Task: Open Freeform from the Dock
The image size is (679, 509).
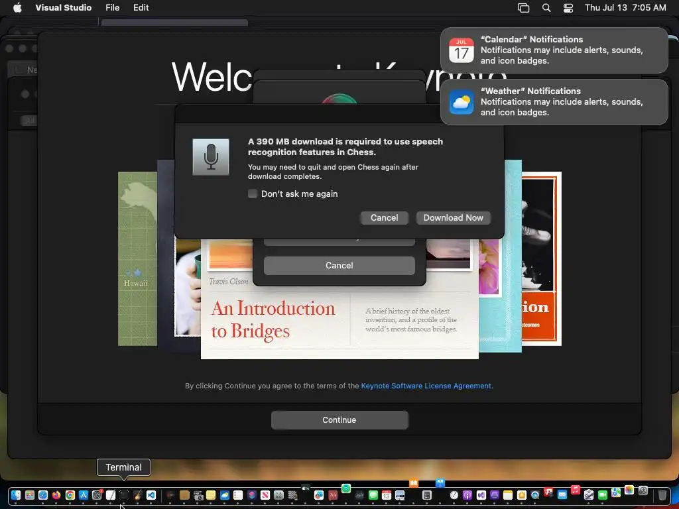Action: 319,495
